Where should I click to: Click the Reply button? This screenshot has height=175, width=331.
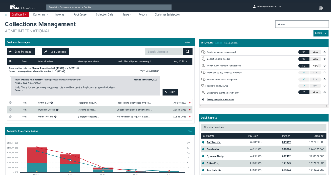click(170, 92)
